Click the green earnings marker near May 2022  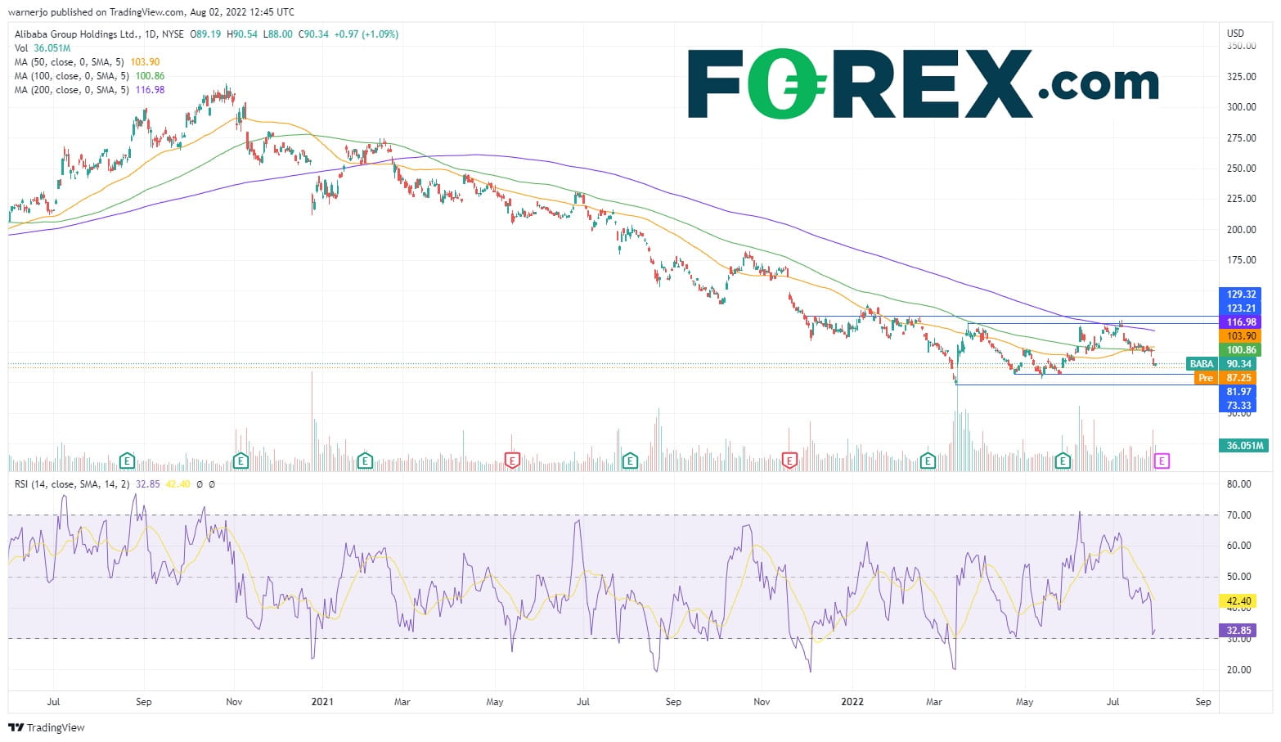pos(1063,461)
